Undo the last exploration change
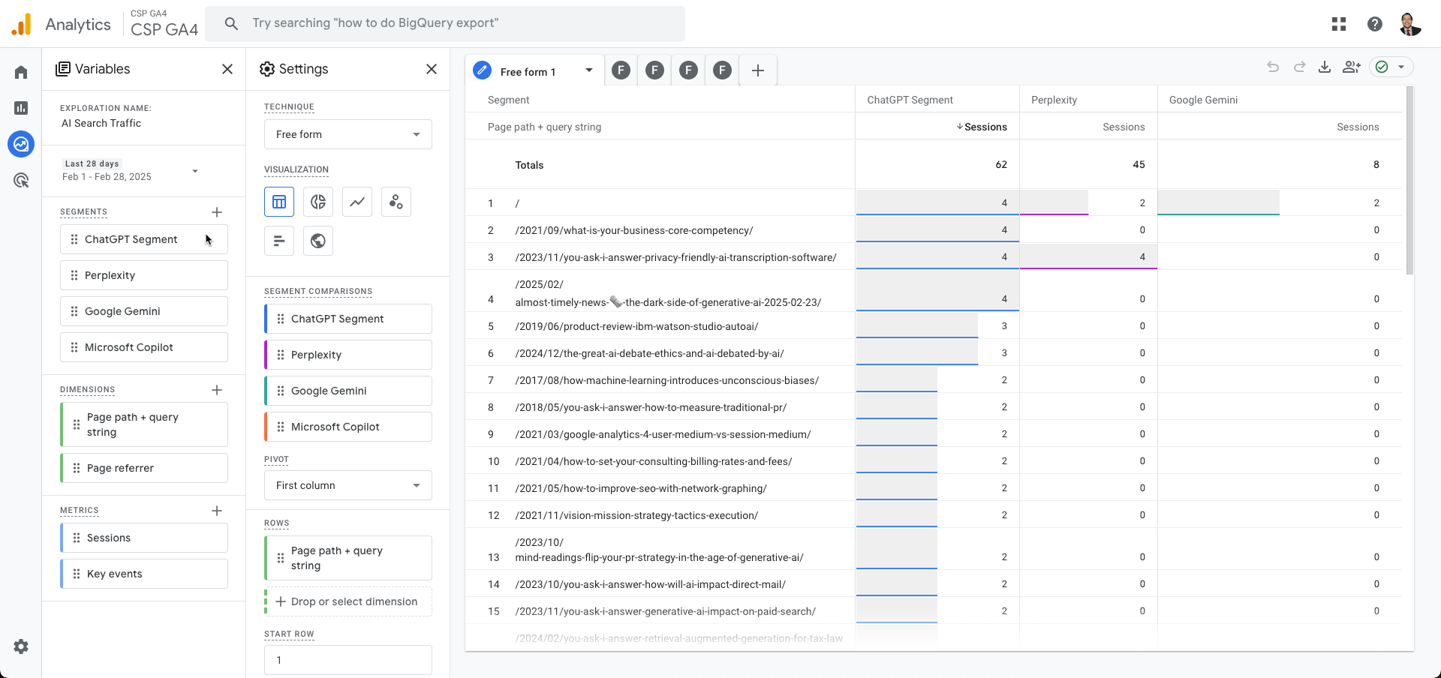1441x678 pixels. click(x=1273, y=67)
